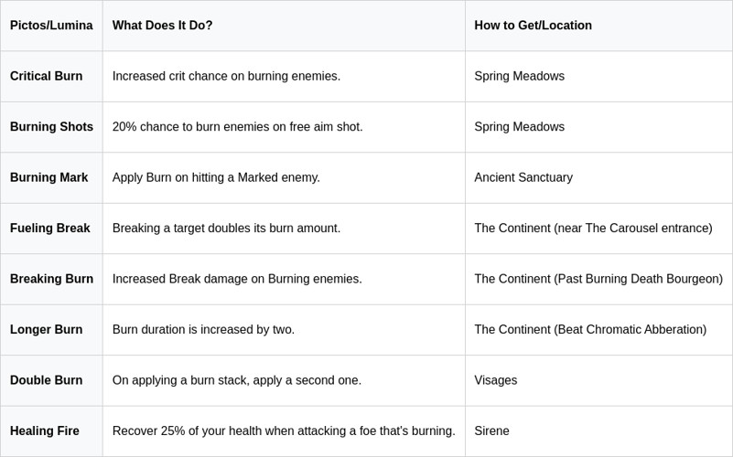Select the Sirene location cell

(491, 430)
